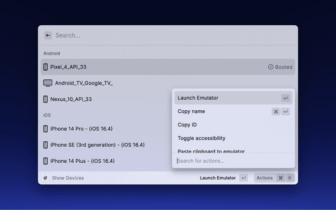Viewport: 336px width, 210px height.
Task: Click the Show Devices extension icon
Action: click(x=46, y=178)
